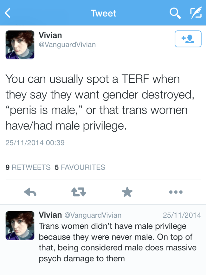Compose a new tweet
The width and height of the screenshot is (206, 275).
point(195,13)
